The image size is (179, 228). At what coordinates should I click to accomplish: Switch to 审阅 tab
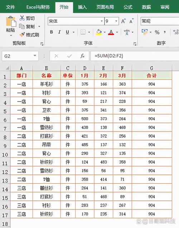[165, 7]
